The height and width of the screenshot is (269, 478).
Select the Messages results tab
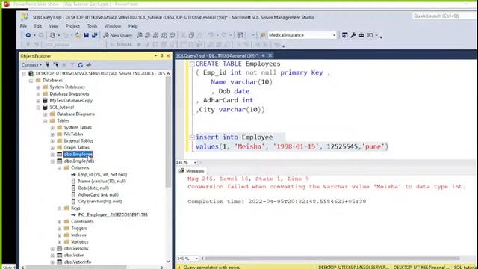click(191, 171)
